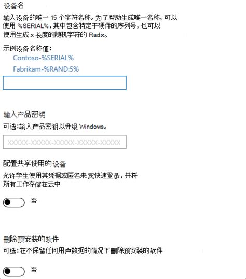The height and width of the screenshot is (279, 246).
Task: Click the 示例设备名称值 label
Action: click(28, 49)
